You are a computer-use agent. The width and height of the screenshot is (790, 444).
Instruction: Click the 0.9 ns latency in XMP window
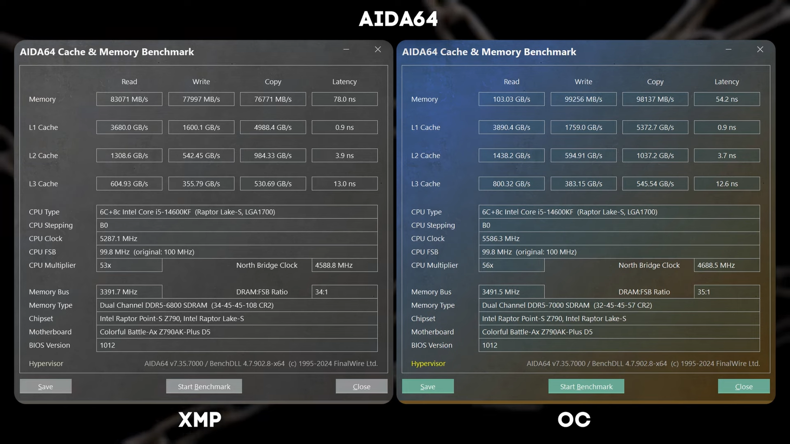pyautogui.click(x=345, y=127)
